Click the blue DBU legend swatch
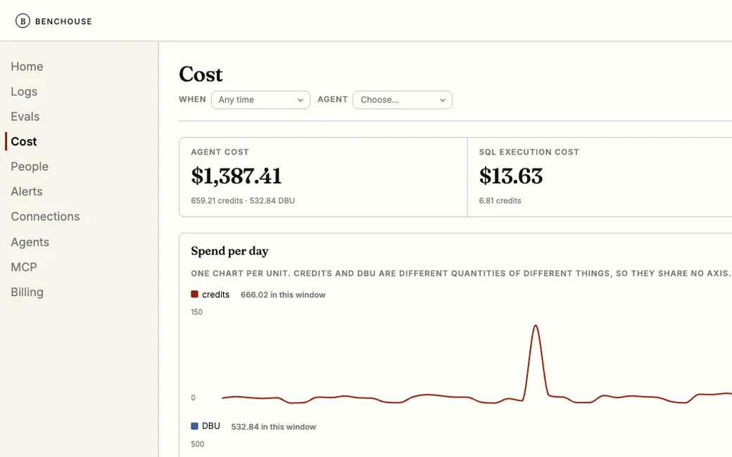The height and width of the screenshot is (457, 732). click(x=195, y=426)
